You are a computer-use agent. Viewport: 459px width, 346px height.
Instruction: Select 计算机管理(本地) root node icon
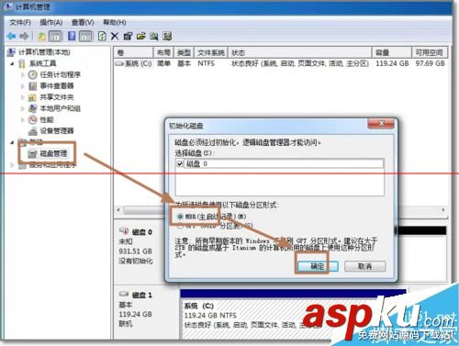coord(11,52)
